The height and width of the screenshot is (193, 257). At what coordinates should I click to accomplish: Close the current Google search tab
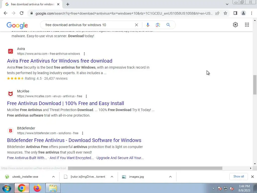[58, 4]
